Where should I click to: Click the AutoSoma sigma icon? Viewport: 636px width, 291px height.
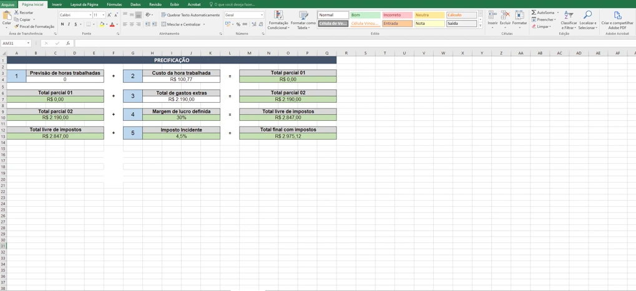(x=534, y=12)
